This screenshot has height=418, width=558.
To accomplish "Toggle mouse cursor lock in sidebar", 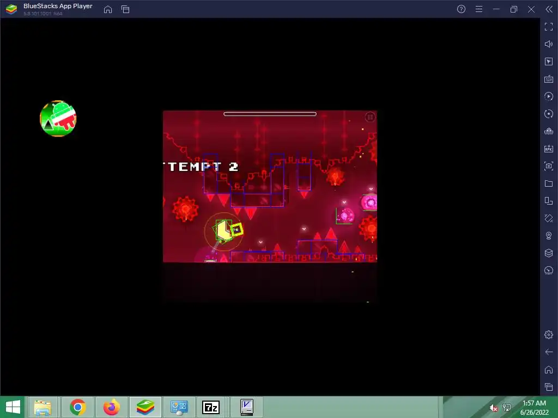I will click(x=549, y=62).
